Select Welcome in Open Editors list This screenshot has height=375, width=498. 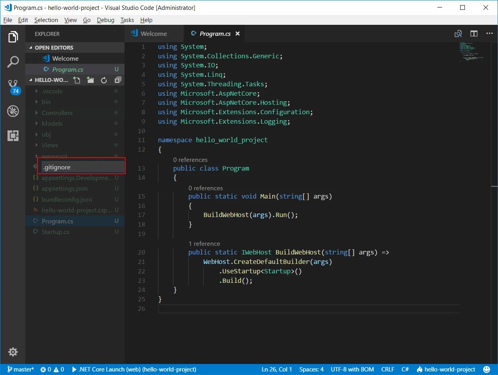click(x=75, y=58)
